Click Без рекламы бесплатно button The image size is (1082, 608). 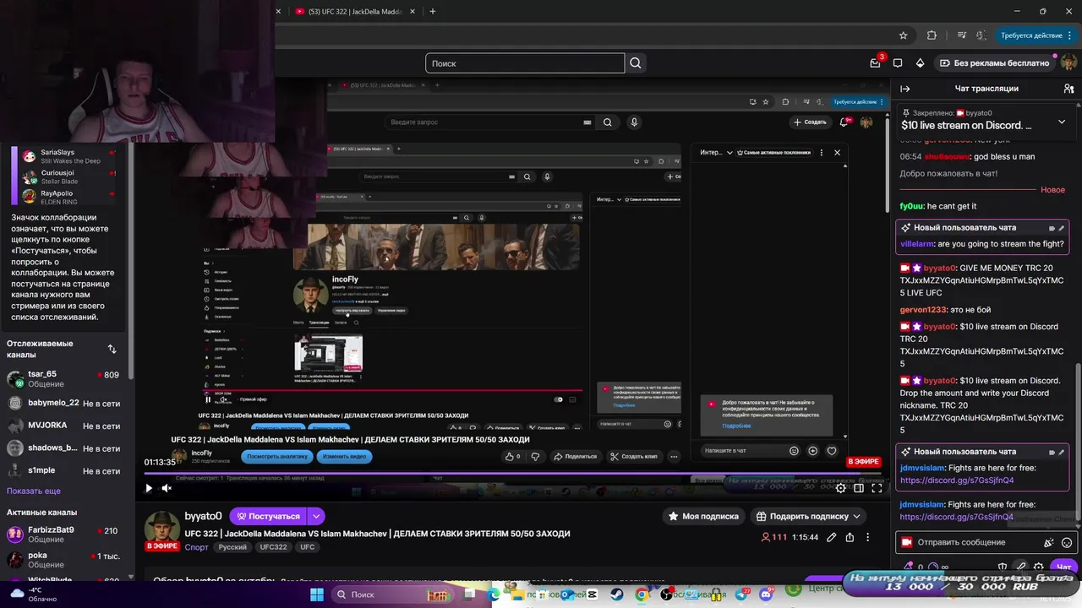pyautogui.click(x=994, y=63)
